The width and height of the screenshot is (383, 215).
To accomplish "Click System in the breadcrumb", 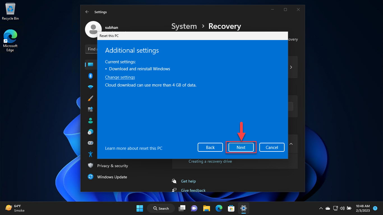I will click(x=184, y=26).
